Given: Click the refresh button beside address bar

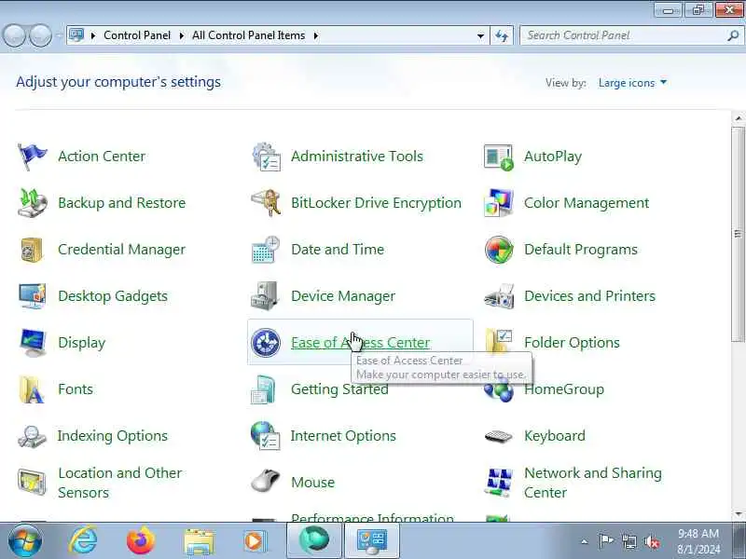Looking at the screenshot, I should click(x=502, y=35).
